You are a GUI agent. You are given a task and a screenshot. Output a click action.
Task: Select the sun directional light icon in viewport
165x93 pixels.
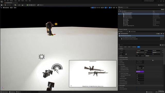pos(56,24)
